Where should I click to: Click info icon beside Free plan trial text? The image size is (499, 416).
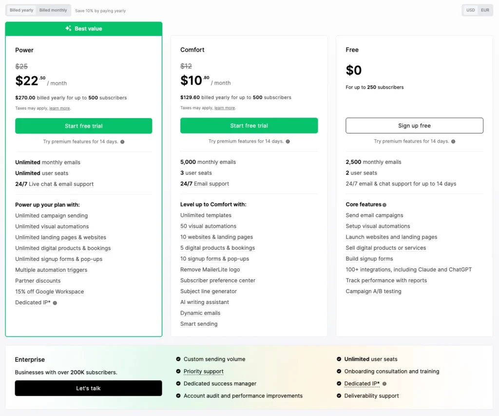(453, 141)
